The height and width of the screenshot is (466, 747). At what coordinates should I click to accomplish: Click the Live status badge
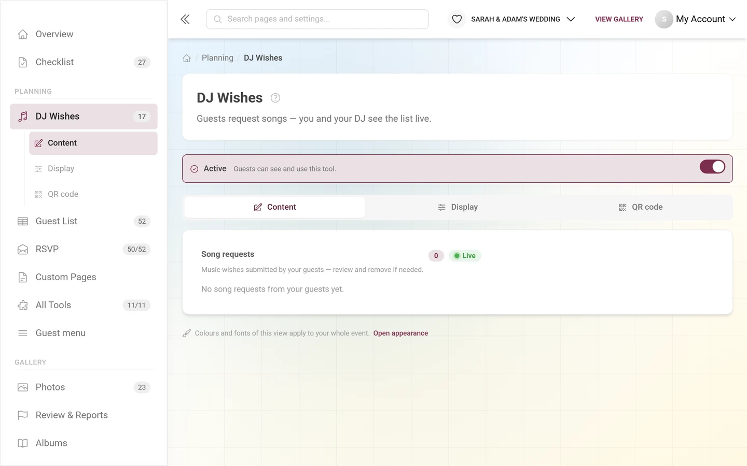pos(465,256)
